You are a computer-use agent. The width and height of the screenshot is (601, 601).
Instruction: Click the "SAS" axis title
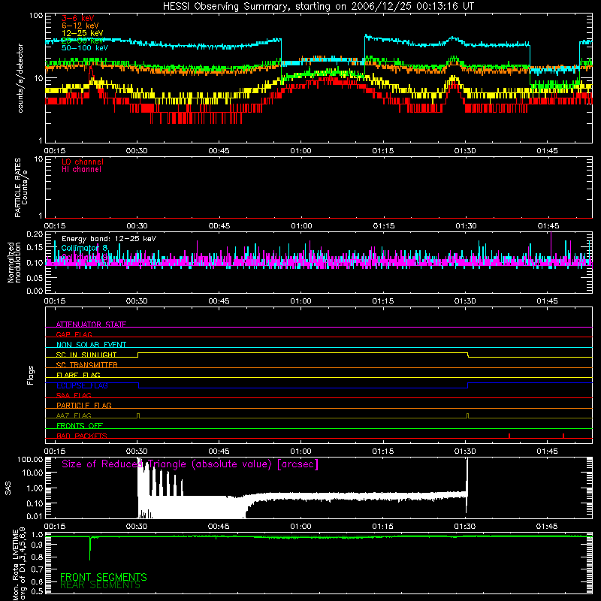(x=8, y=488)
